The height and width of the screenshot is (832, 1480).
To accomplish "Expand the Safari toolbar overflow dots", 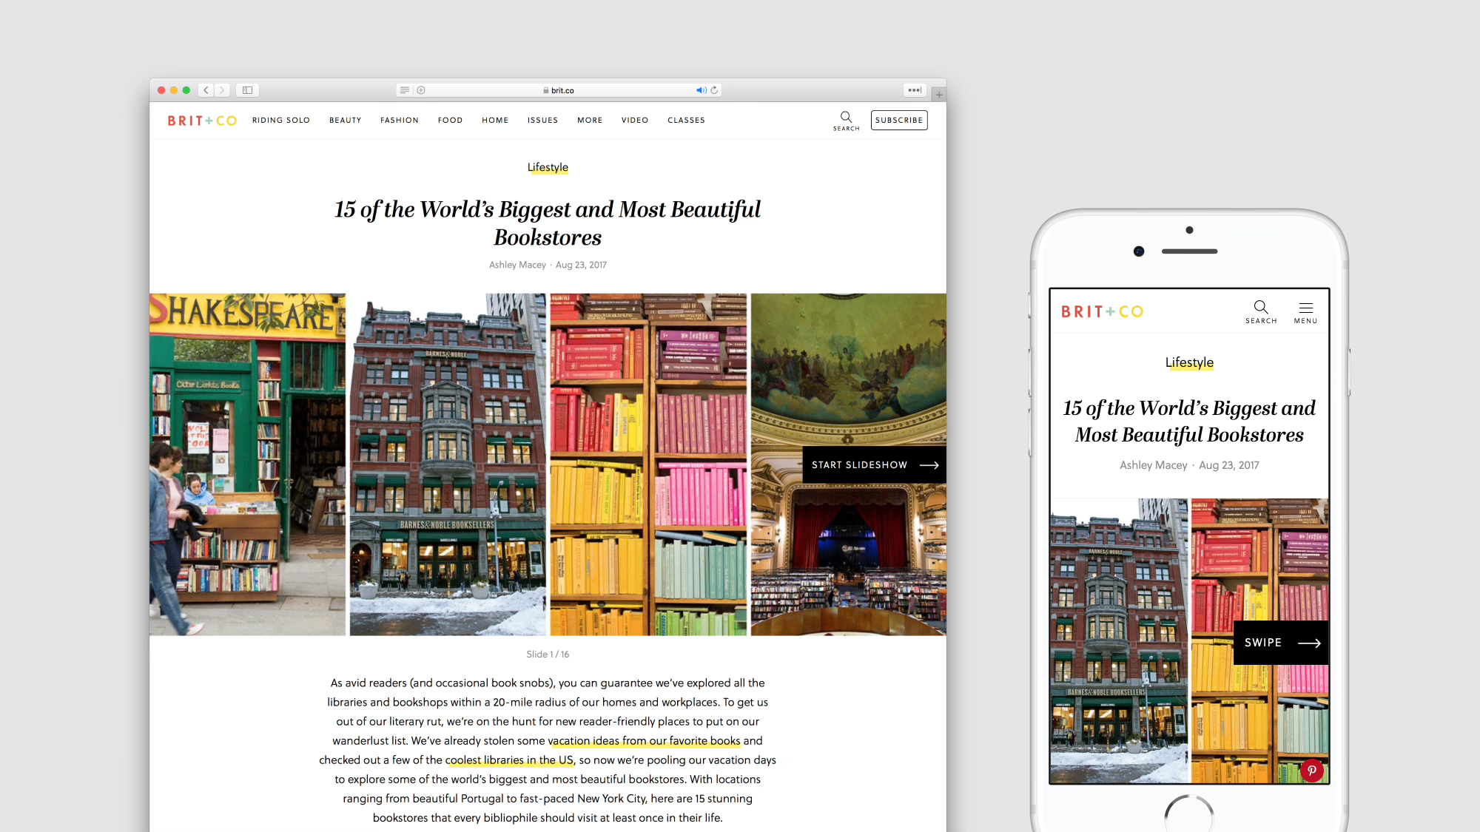I will [915, 90].
